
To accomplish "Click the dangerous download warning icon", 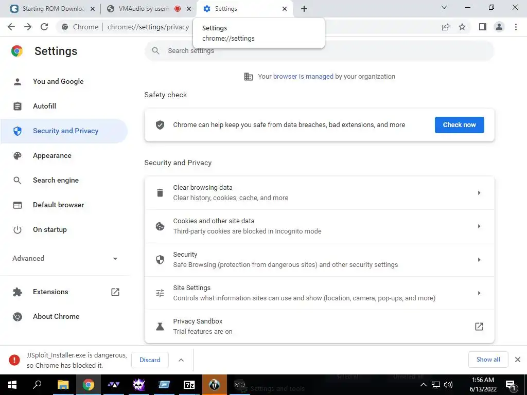I will [14, 360].
